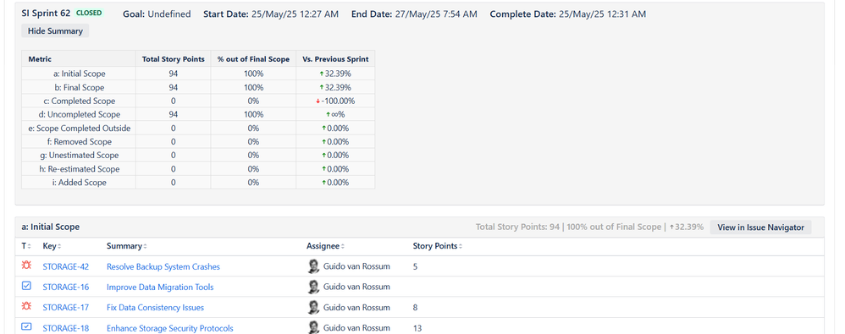Click assignee avatar in STORAGE-18 row
The width and height of the screenshot is (845, 334).
tap(313, 327)
